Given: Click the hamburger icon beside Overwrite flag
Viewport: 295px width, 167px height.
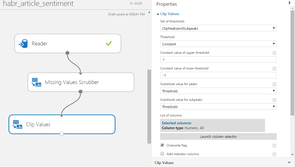Looking at the screenshot, I should [x=274, y=146].
